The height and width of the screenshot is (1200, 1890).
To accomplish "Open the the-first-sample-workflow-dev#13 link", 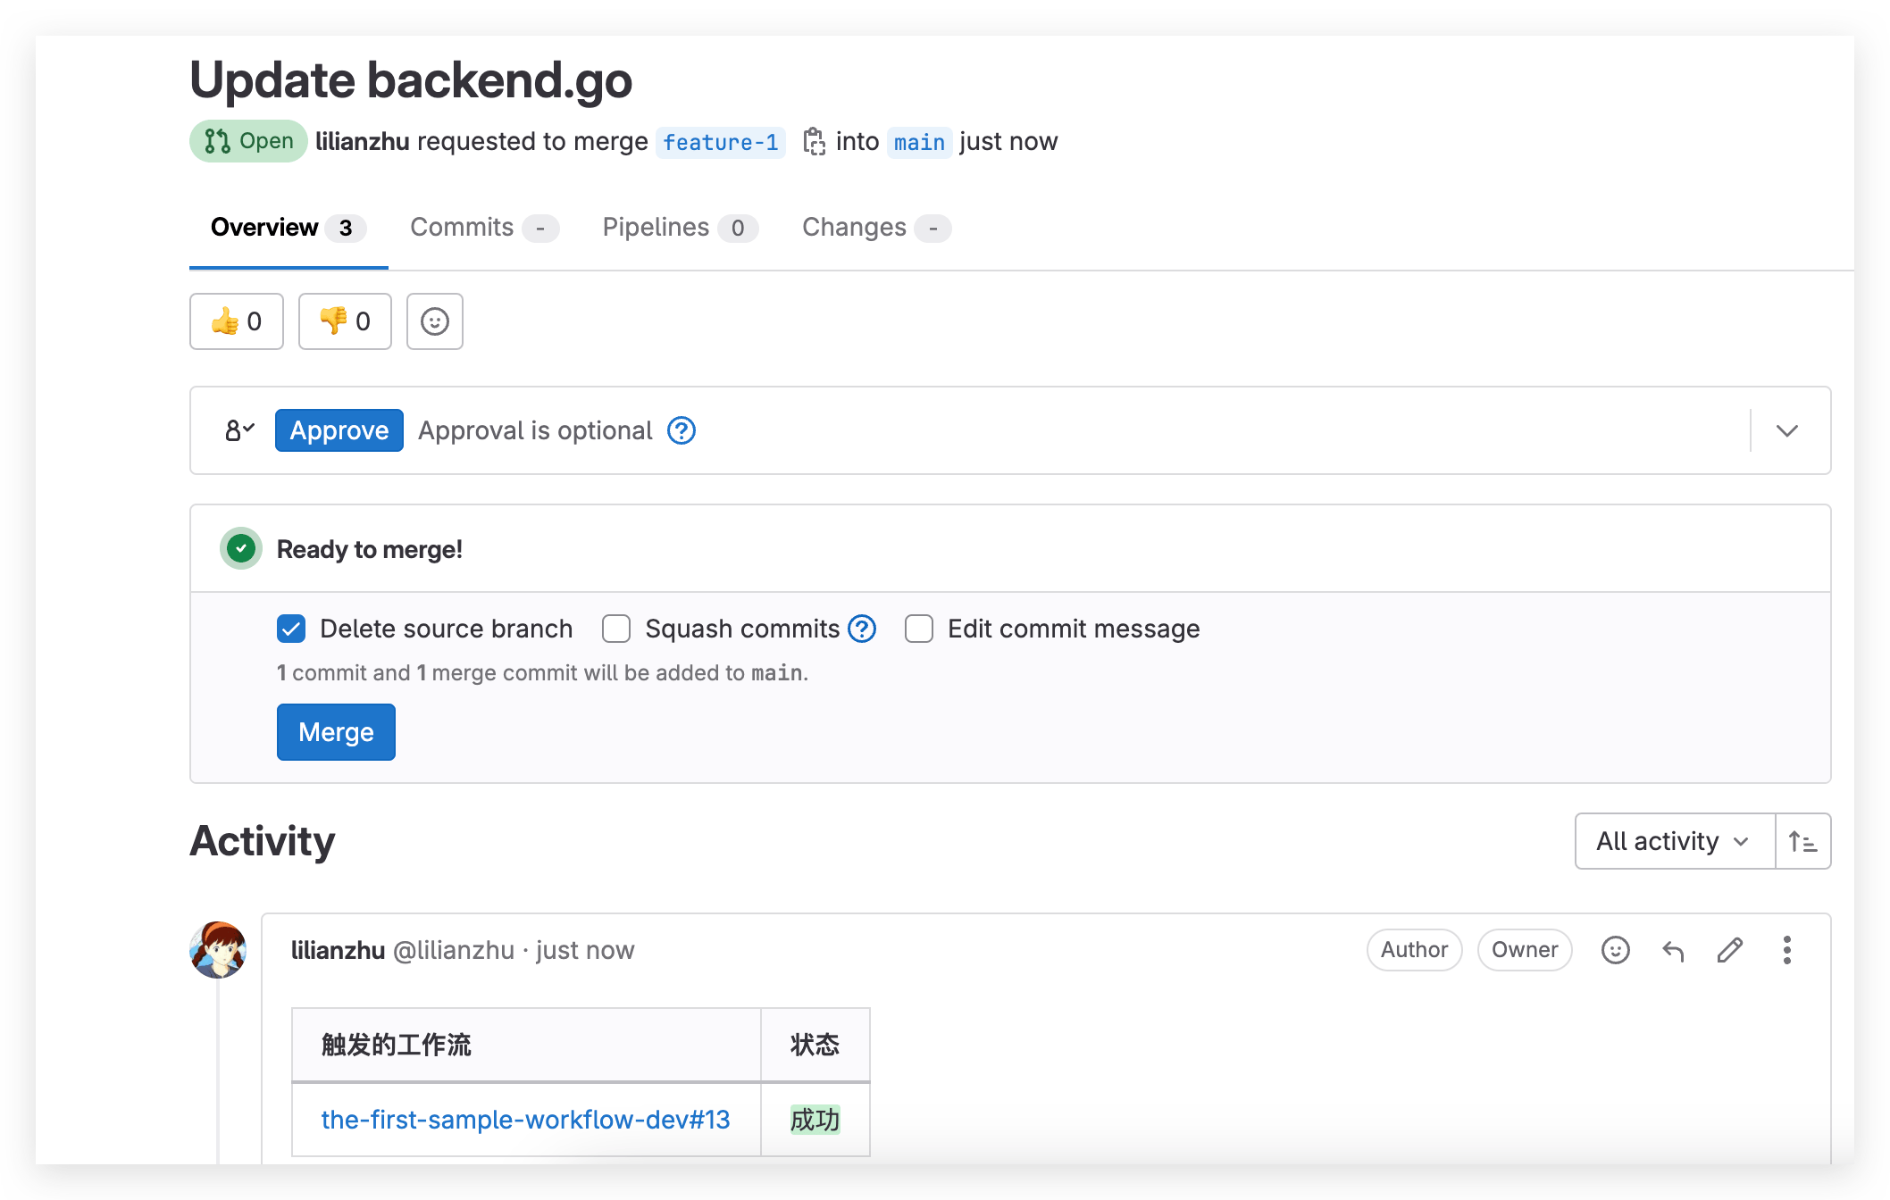I will pyautogui.click(x=525, y=1120).
